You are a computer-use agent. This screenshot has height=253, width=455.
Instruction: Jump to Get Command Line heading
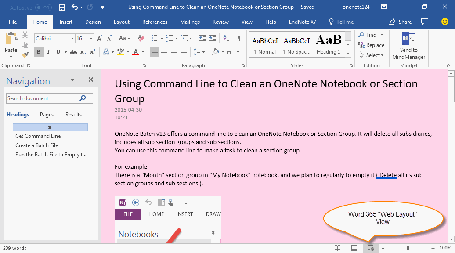(38, 136)
